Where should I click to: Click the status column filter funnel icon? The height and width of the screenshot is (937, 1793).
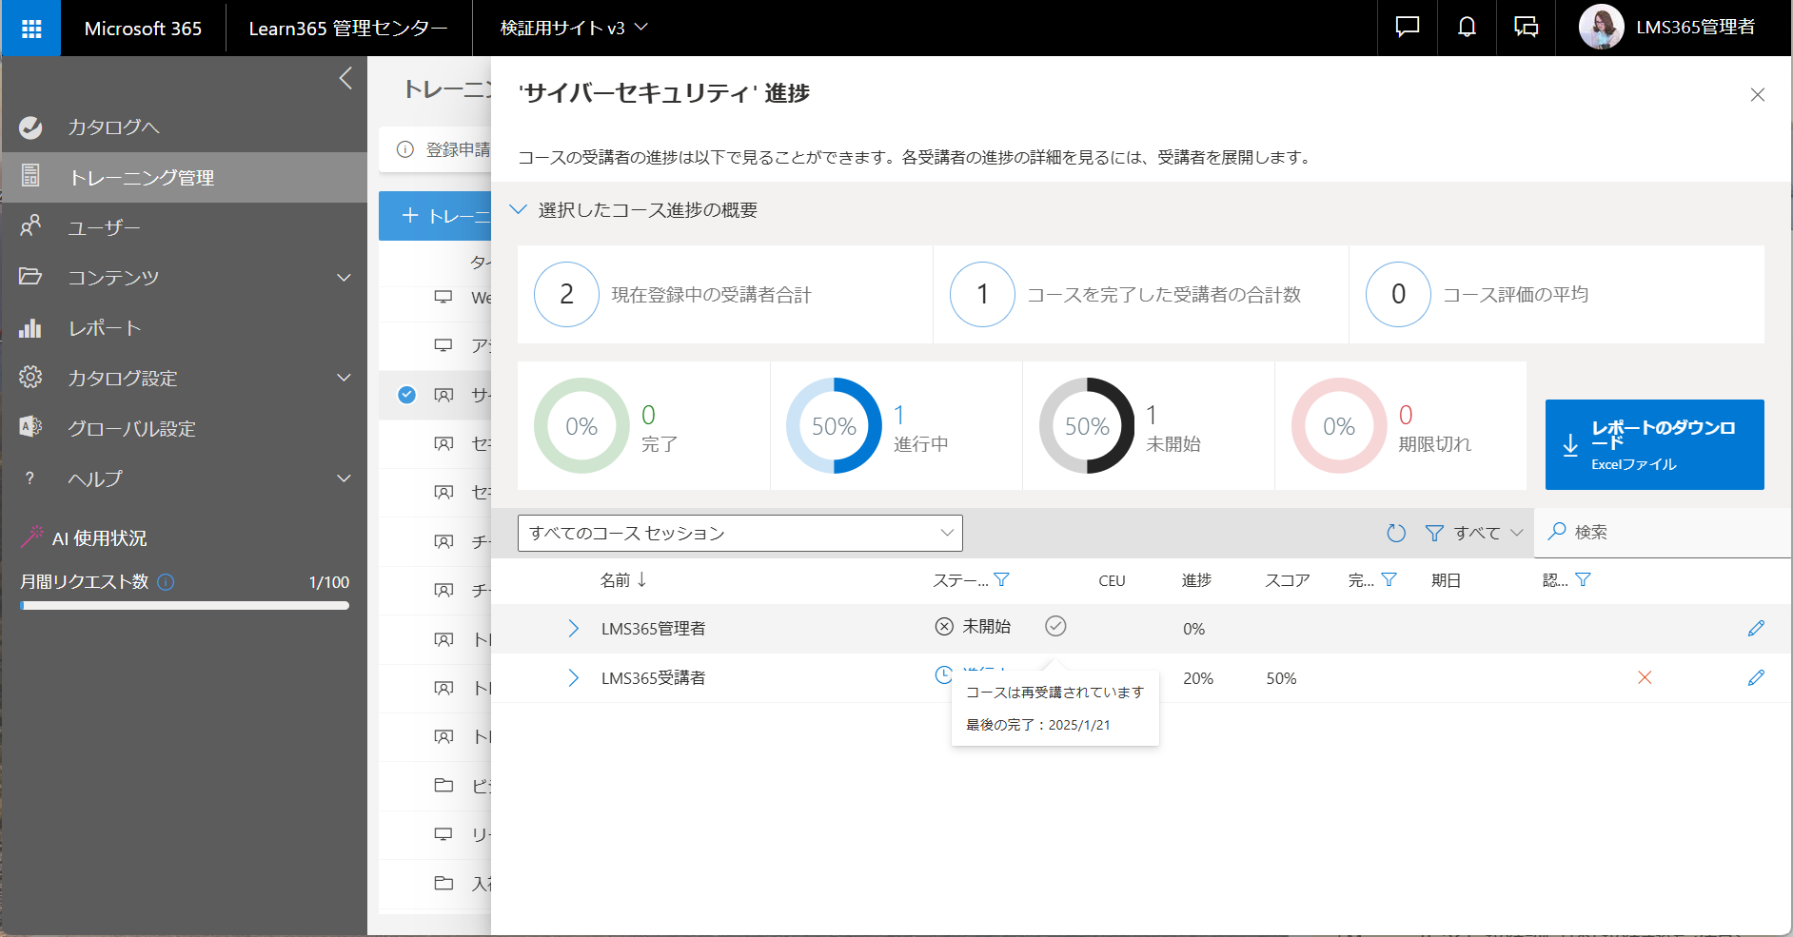1001,579
